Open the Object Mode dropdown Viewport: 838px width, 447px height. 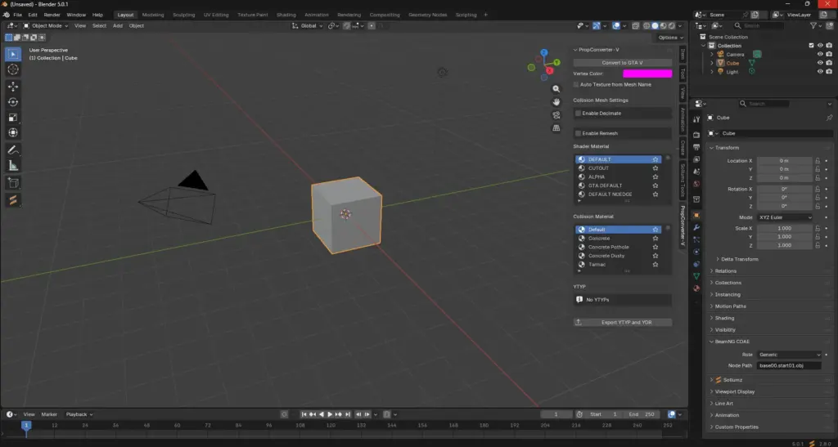pyautogui.click(x=46, y=25)
